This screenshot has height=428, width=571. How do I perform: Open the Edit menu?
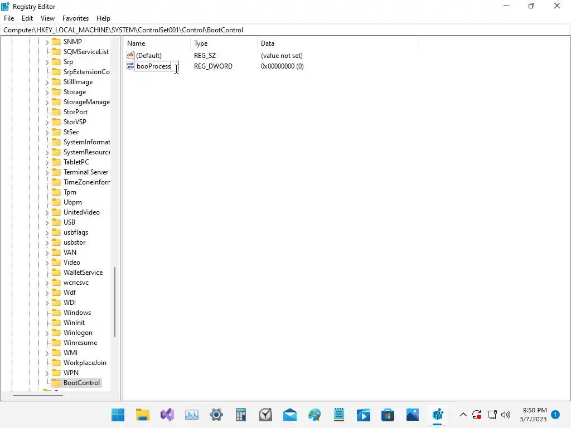coord(27,18)
